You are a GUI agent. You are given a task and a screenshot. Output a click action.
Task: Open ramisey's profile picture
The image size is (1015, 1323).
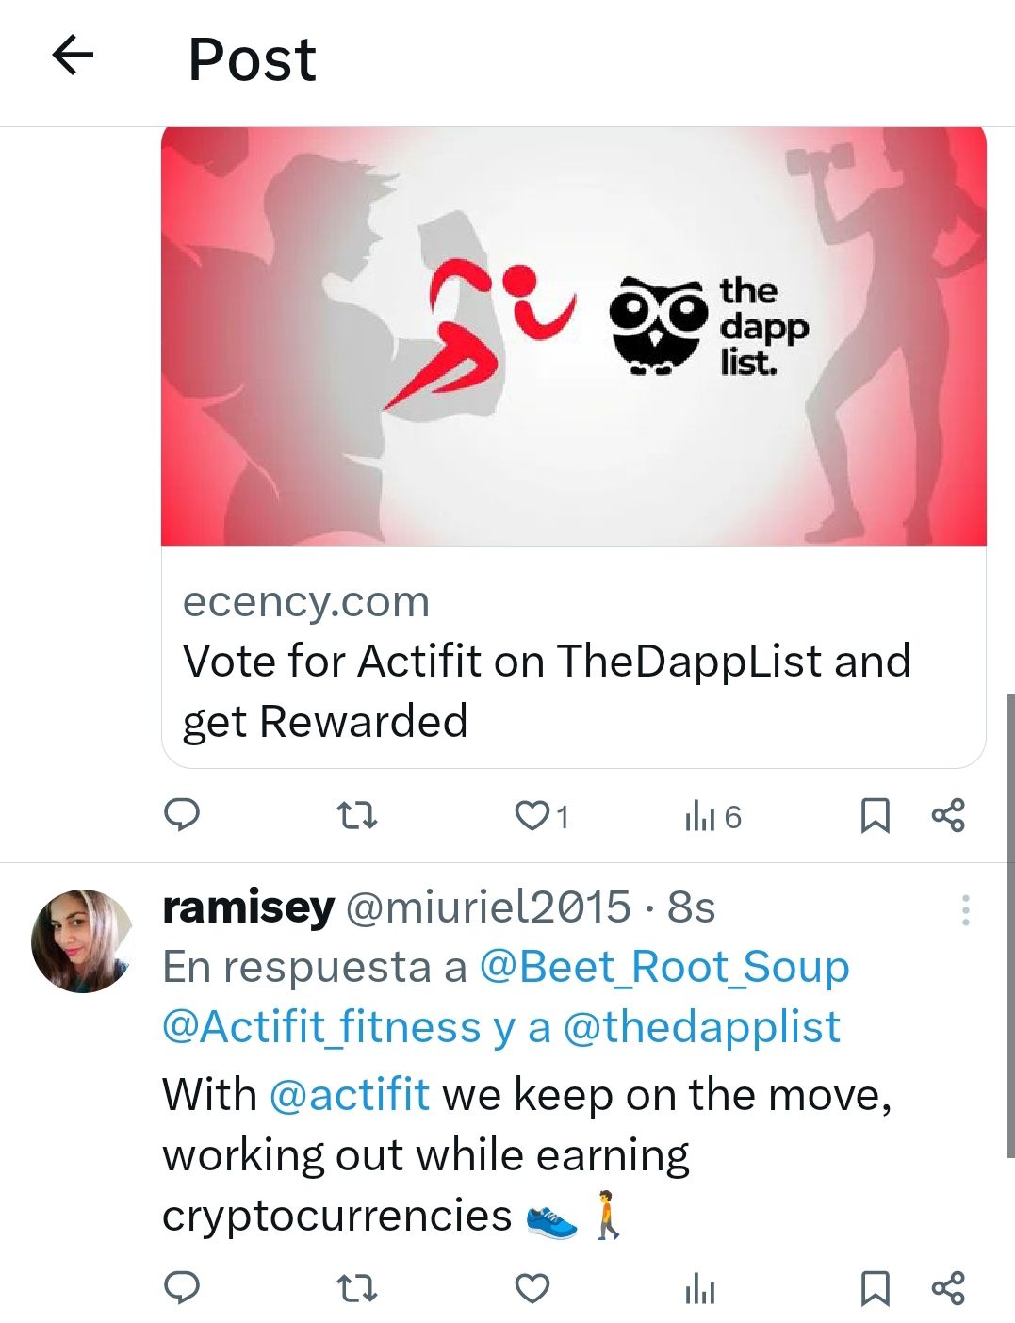point(82,940)
